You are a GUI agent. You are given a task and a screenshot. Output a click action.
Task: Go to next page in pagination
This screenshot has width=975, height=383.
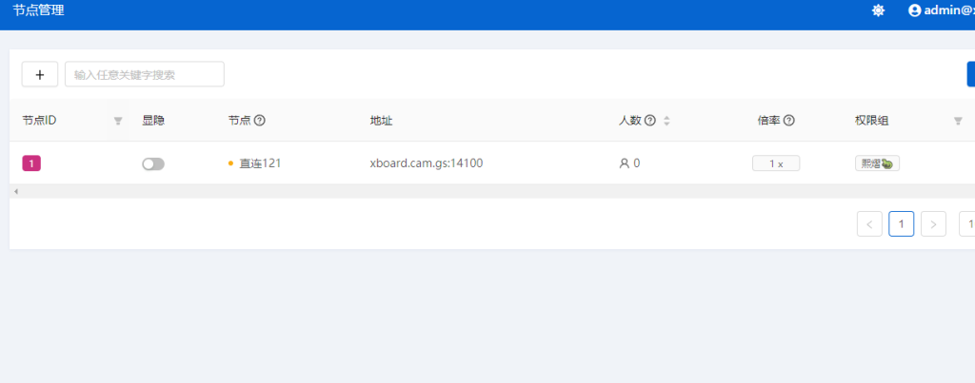coord(933,224)
